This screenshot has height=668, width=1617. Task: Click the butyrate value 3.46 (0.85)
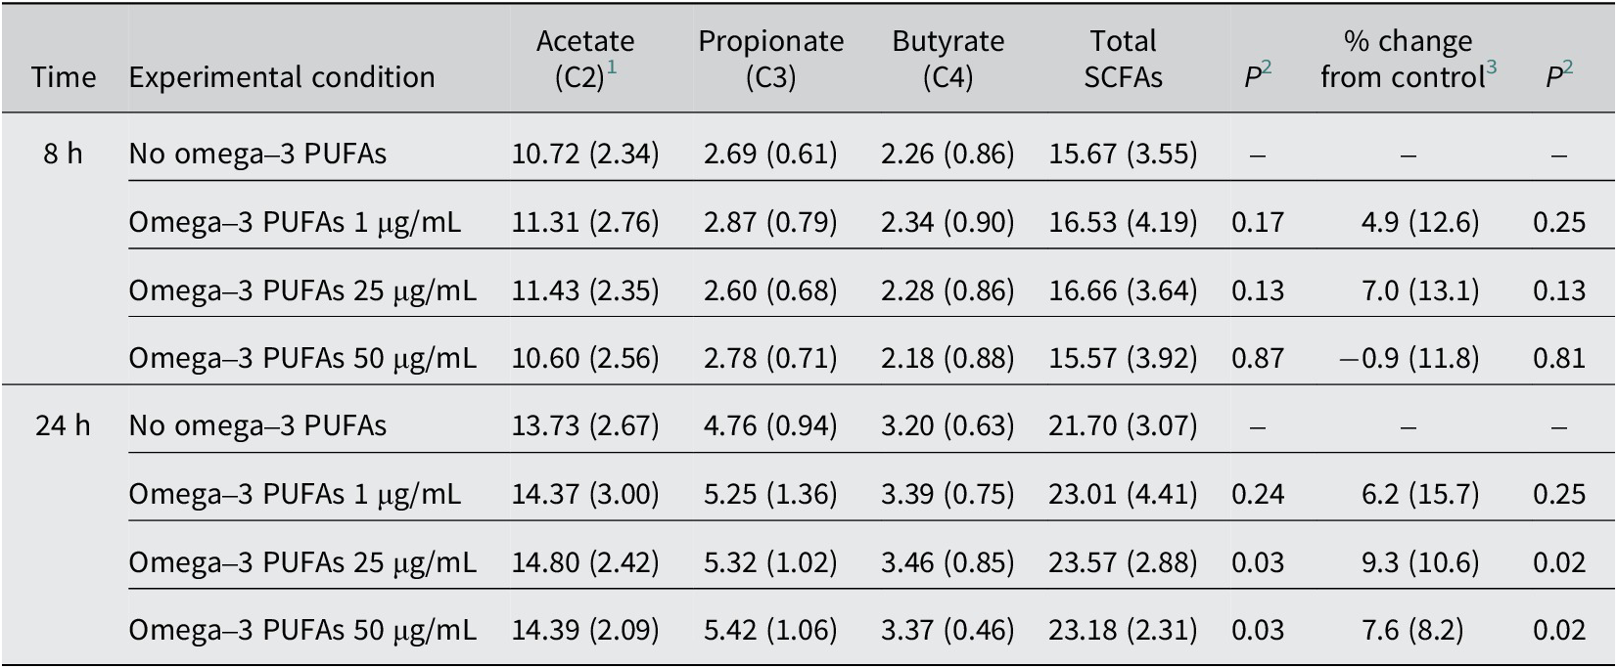tap(947, 562)
